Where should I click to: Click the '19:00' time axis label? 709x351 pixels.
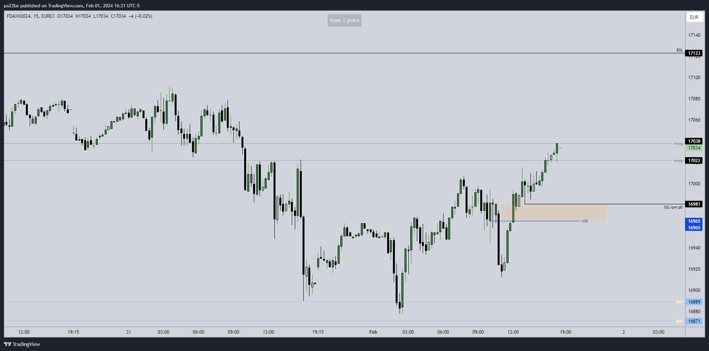click(565, 332)
